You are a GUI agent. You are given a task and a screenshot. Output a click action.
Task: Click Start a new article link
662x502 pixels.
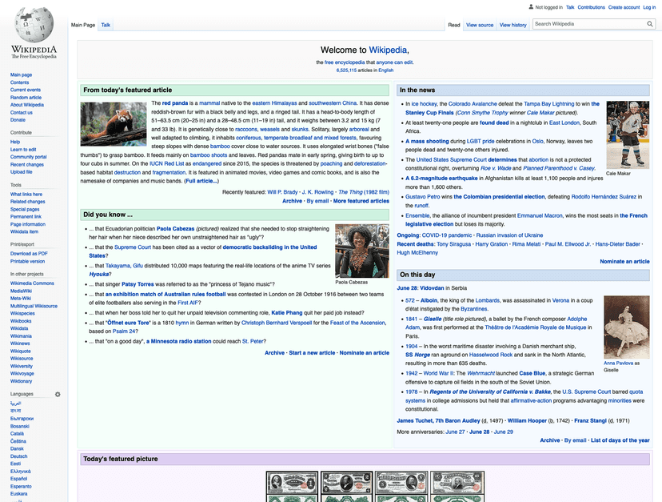tap(312, 353)
